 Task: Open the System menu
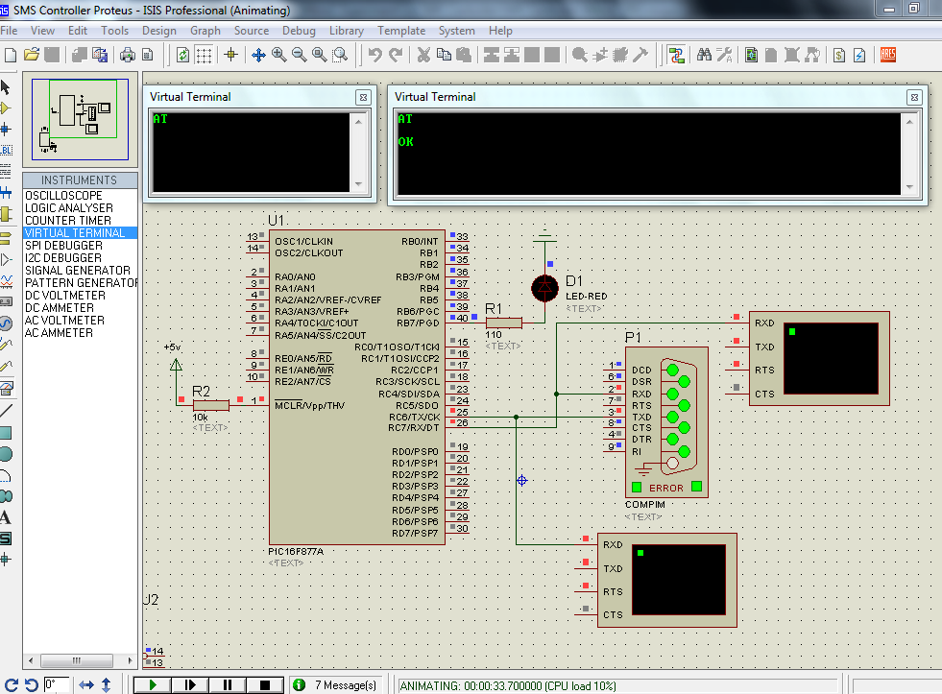click(x=456, y=31)
